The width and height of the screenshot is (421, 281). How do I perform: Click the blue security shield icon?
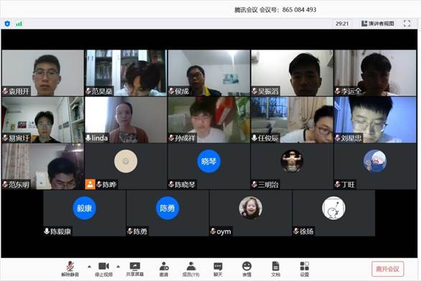point(7,24)
